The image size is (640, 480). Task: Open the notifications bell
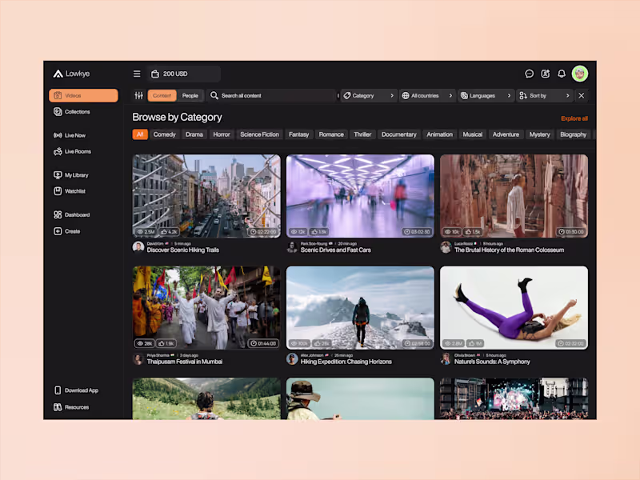[x=562, y=74]
